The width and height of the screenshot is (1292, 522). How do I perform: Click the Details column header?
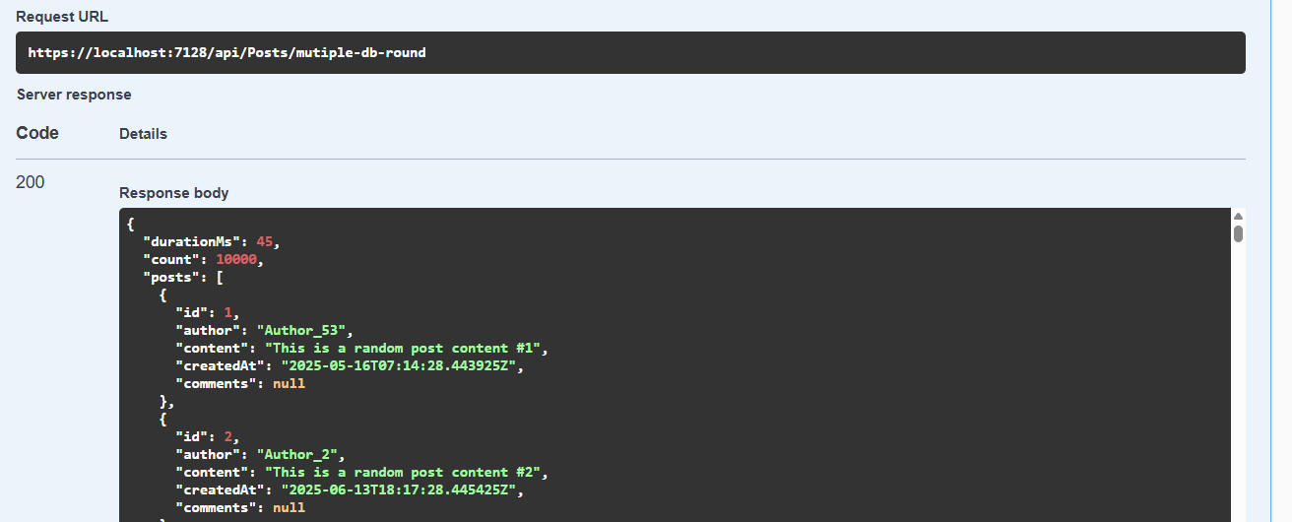pos(143,134)
